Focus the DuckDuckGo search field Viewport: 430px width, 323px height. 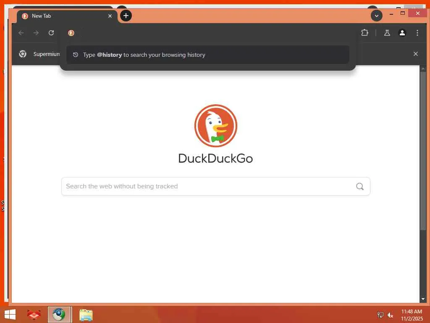[215, 186]
